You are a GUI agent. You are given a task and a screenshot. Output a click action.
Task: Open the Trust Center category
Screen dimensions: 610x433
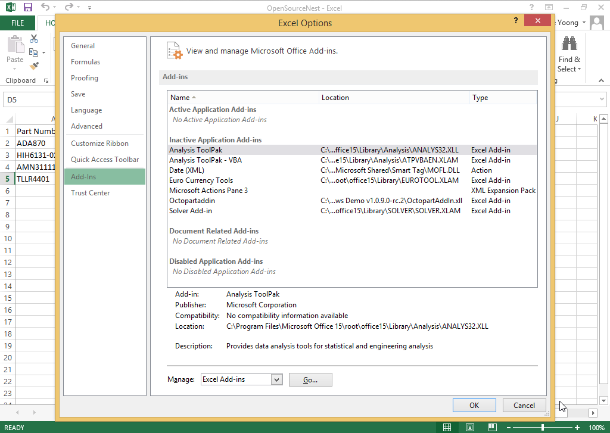91,193
